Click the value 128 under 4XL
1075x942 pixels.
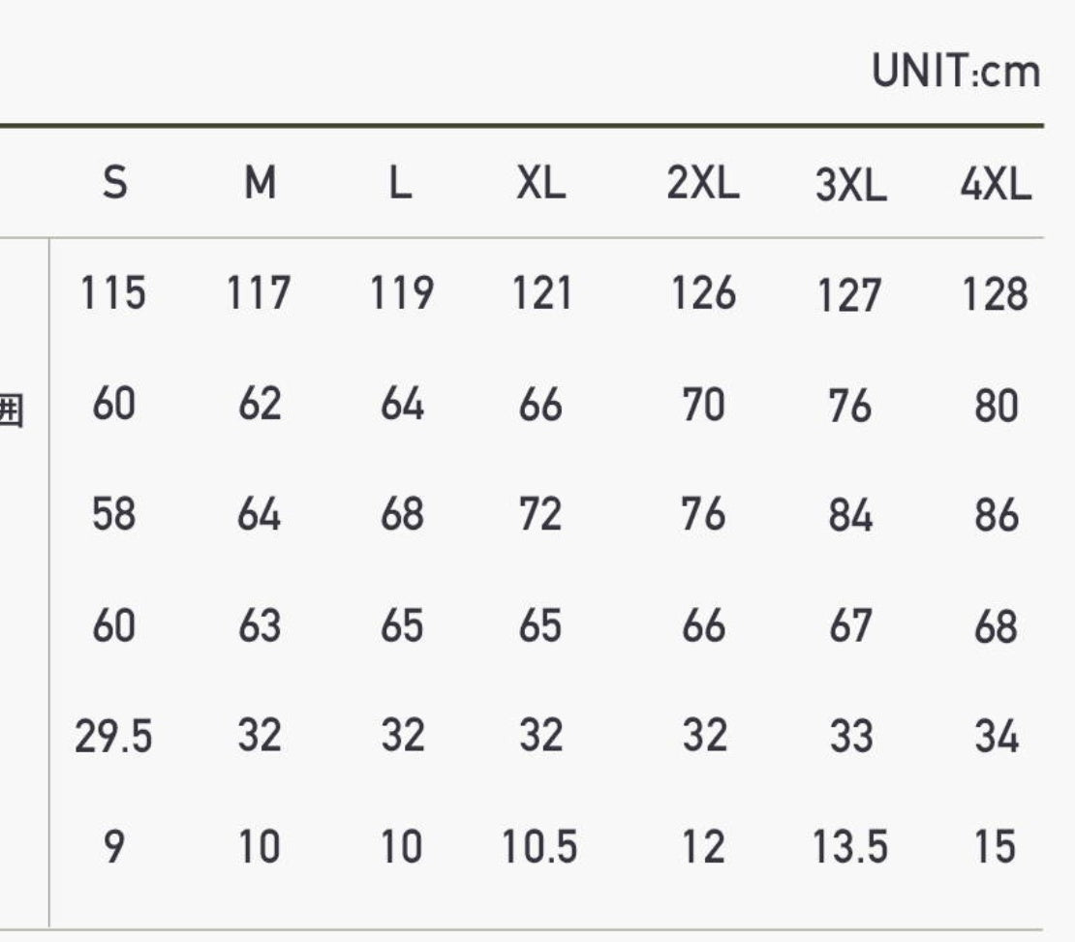point(996,294)
